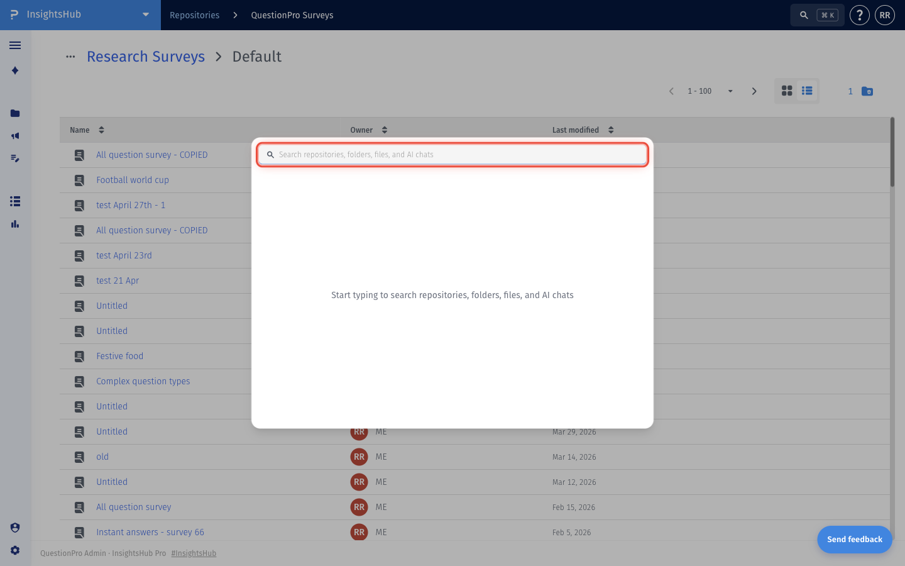This screenshot has width=905, height=566.
Task: Open the RR user avatar menu
Action: coord(885,15)
